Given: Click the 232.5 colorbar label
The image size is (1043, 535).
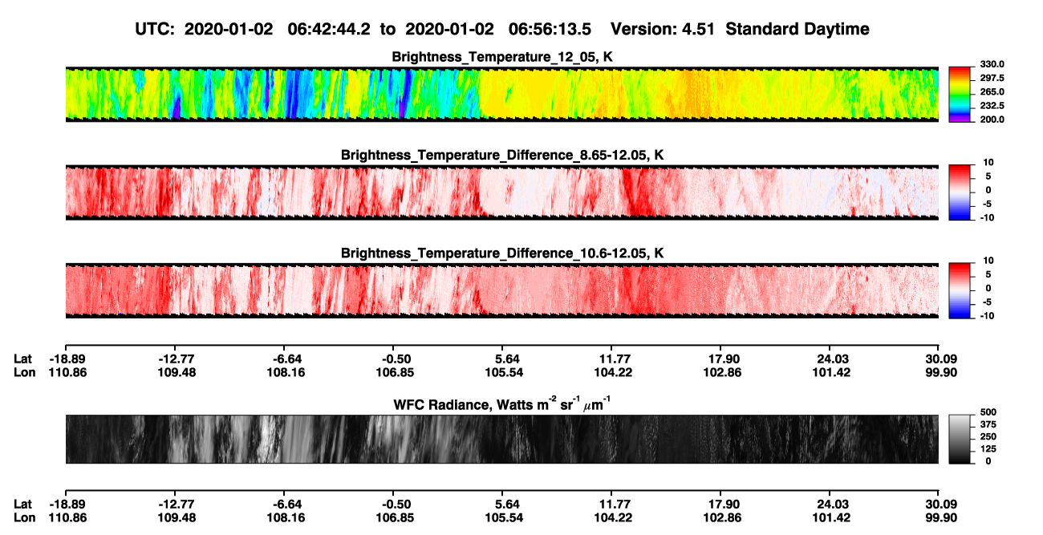Looking at the screenshot, I should coord(990,106).
